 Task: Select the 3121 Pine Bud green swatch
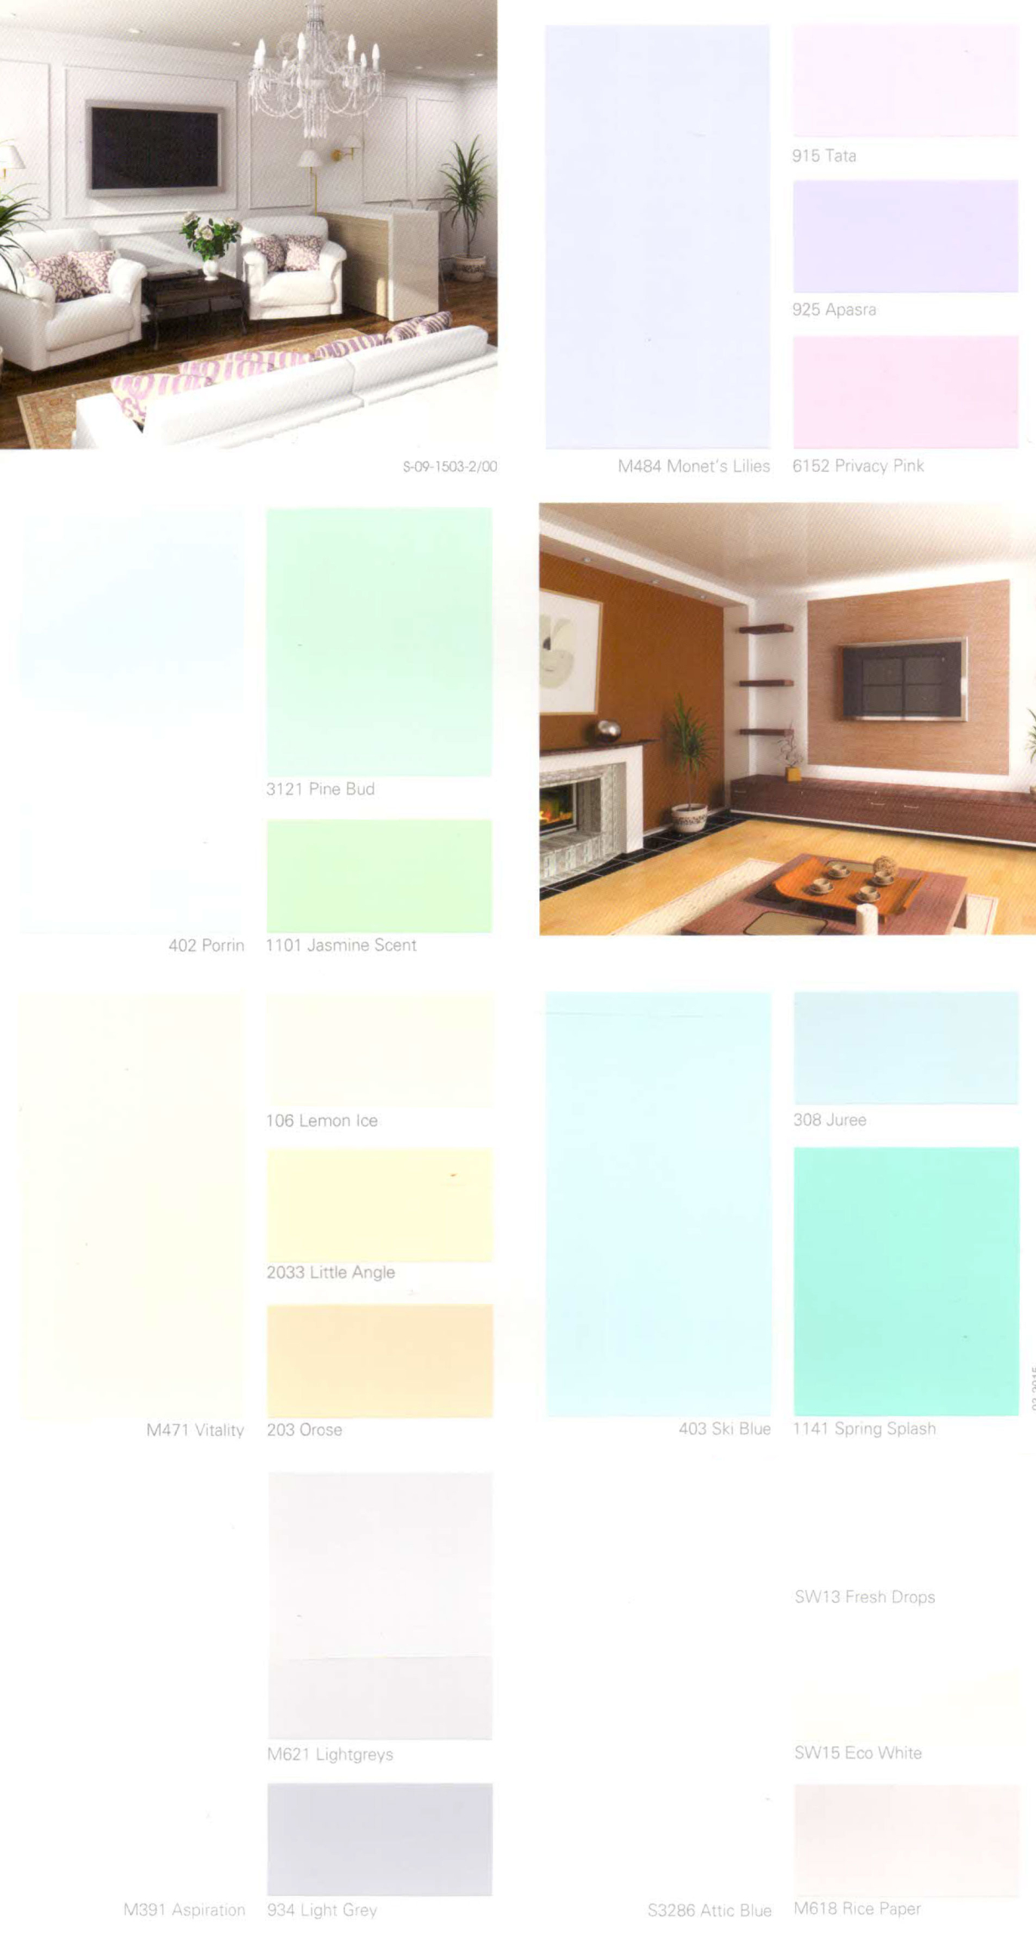[x=379, y=642]
